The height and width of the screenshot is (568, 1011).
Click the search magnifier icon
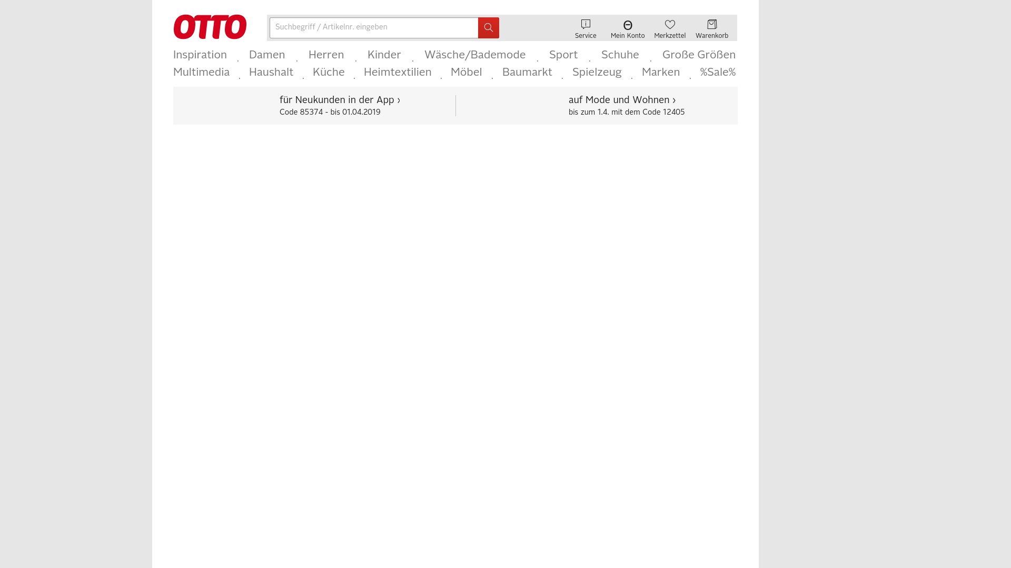coord(488,28)
